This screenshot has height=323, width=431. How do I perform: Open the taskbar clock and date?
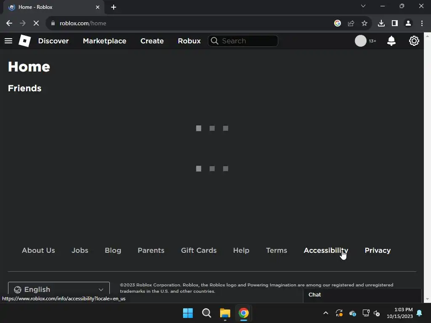[400, 313]
